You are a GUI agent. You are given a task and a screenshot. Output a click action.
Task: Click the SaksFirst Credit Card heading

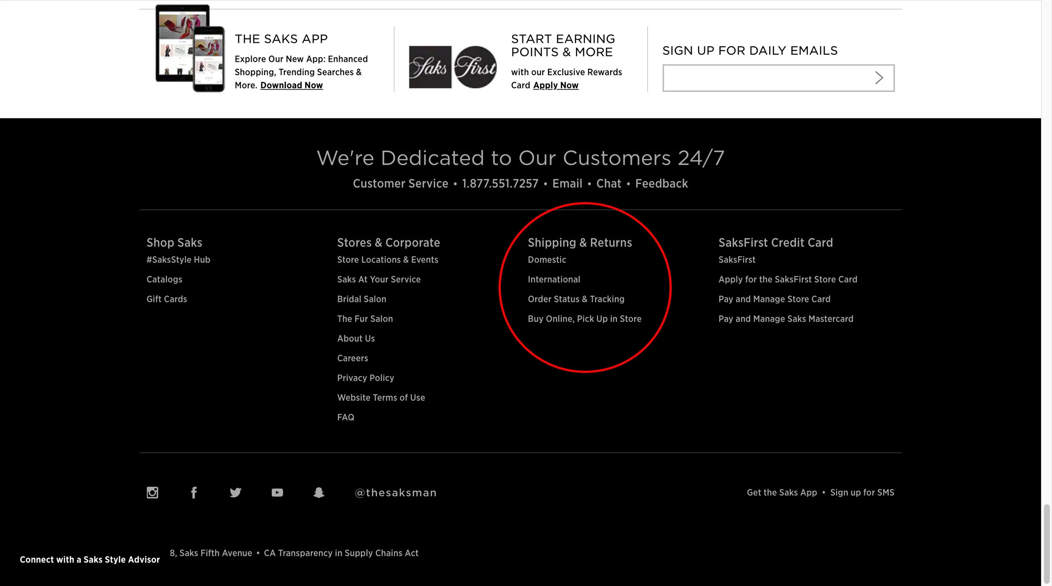[x=775, y=243]
